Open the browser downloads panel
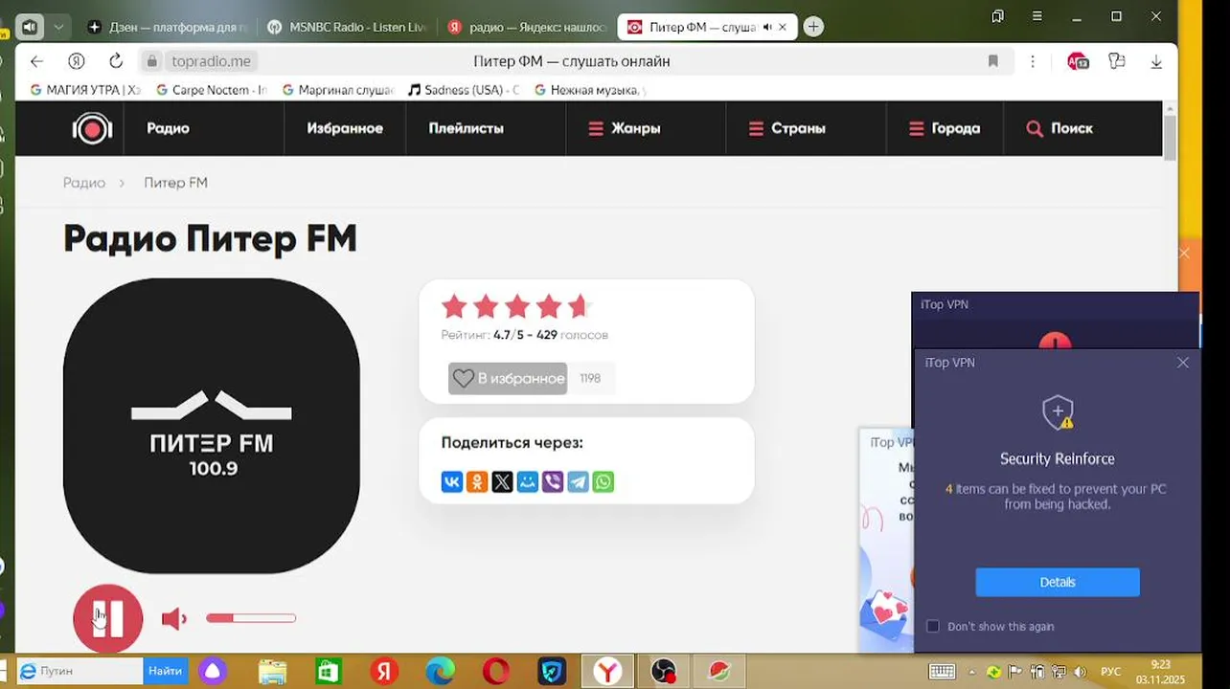The image size is (1230, 689). (x=1156, y=61)
